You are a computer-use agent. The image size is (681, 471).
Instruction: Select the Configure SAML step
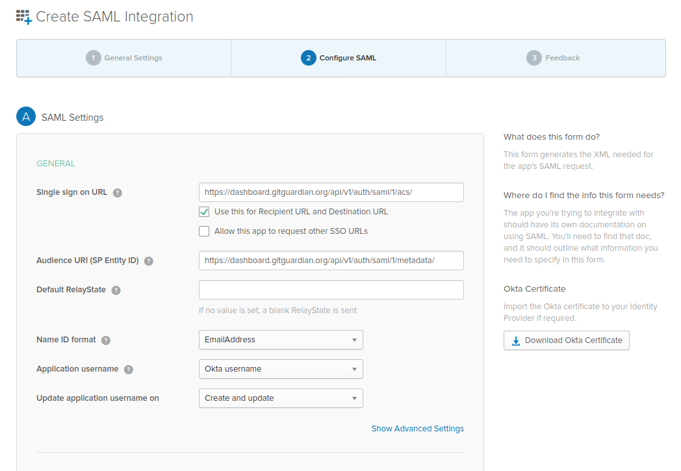point(339,58)
